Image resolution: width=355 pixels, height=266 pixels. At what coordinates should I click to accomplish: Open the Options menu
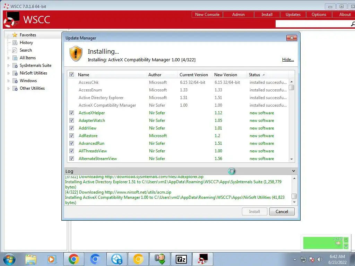[x=319, y=15]
